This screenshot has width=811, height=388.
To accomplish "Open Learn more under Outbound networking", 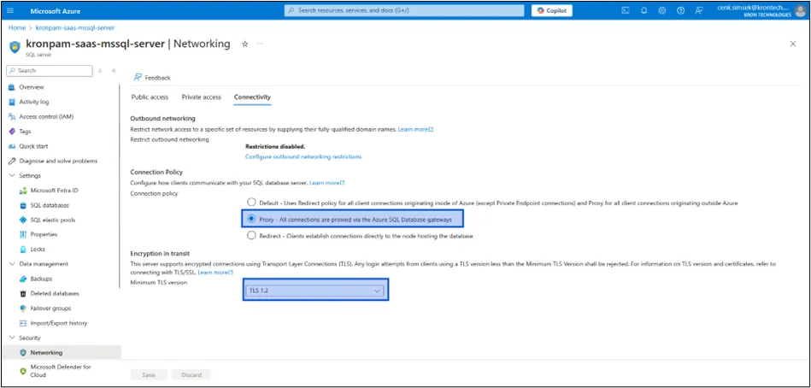I will click(415, 129).
